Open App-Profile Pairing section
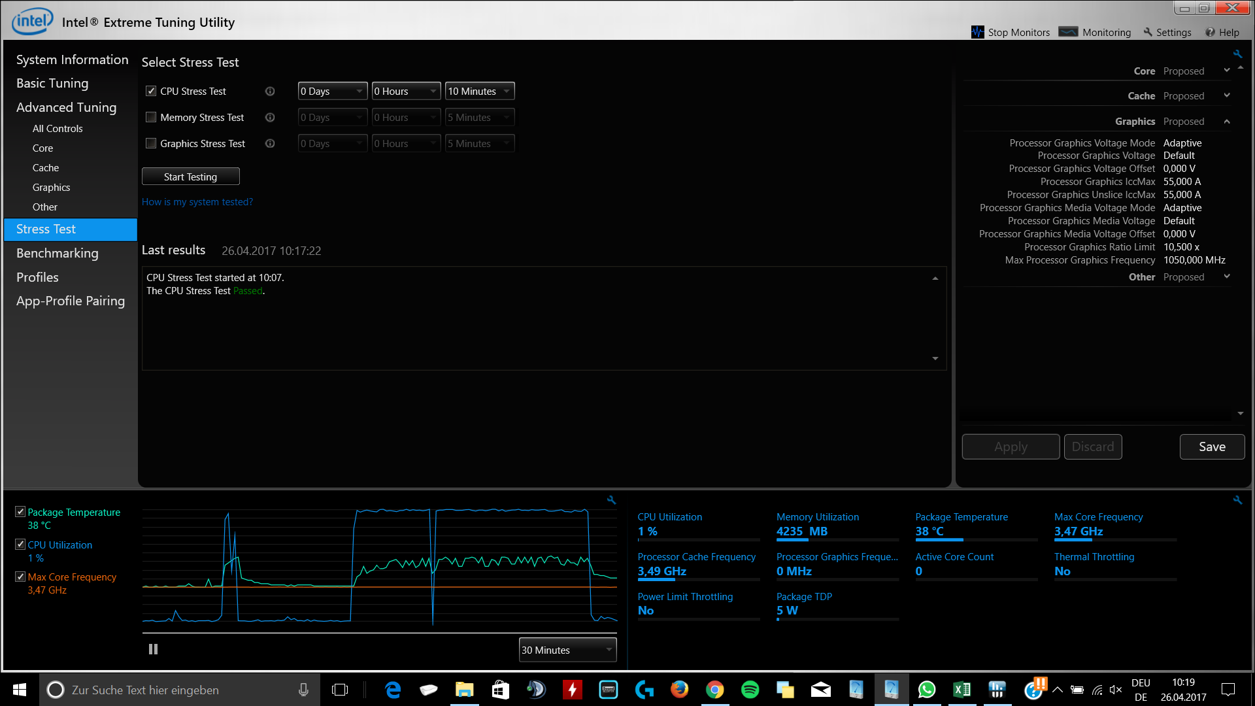1255x706 pixels. tap(71, 301)
